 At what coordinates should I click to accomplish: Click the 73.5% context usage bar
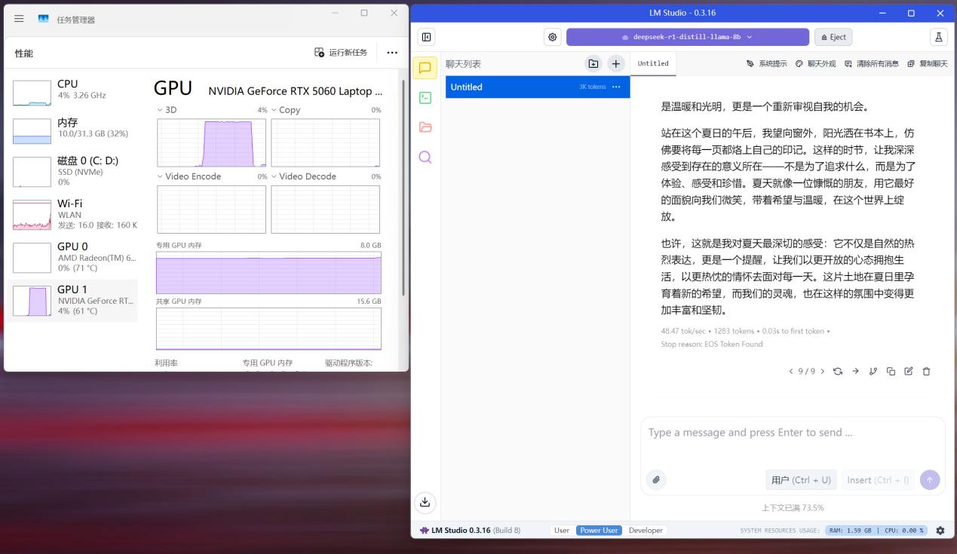pyautogui.click(x=791, y=507)
